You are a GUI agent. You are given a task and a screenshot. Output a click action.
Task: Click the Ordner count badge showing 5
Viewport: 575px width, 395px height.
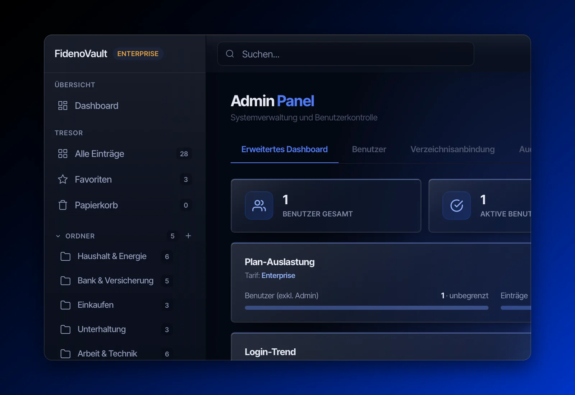172,236
